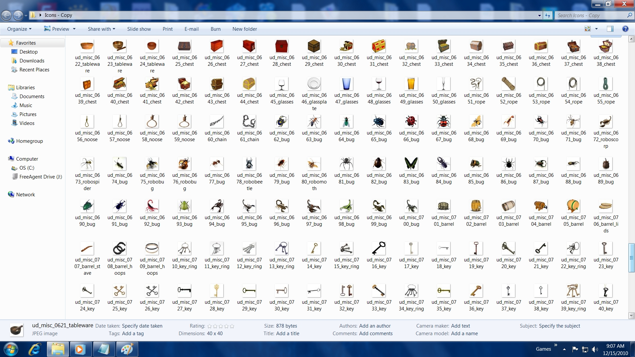Viewport: 635px width, 357px height.
Task: Select the blue glass ud_misc_0647_glasses
Action: (x=346, y=84)
